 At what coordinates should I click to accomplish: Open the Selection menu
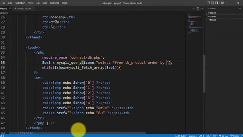(20, 3)
